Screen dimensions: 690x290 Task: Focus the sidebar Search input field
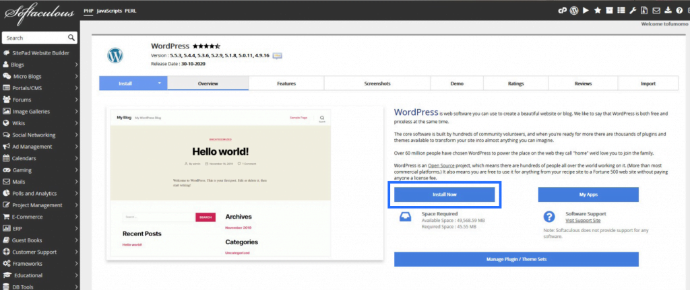35,38
